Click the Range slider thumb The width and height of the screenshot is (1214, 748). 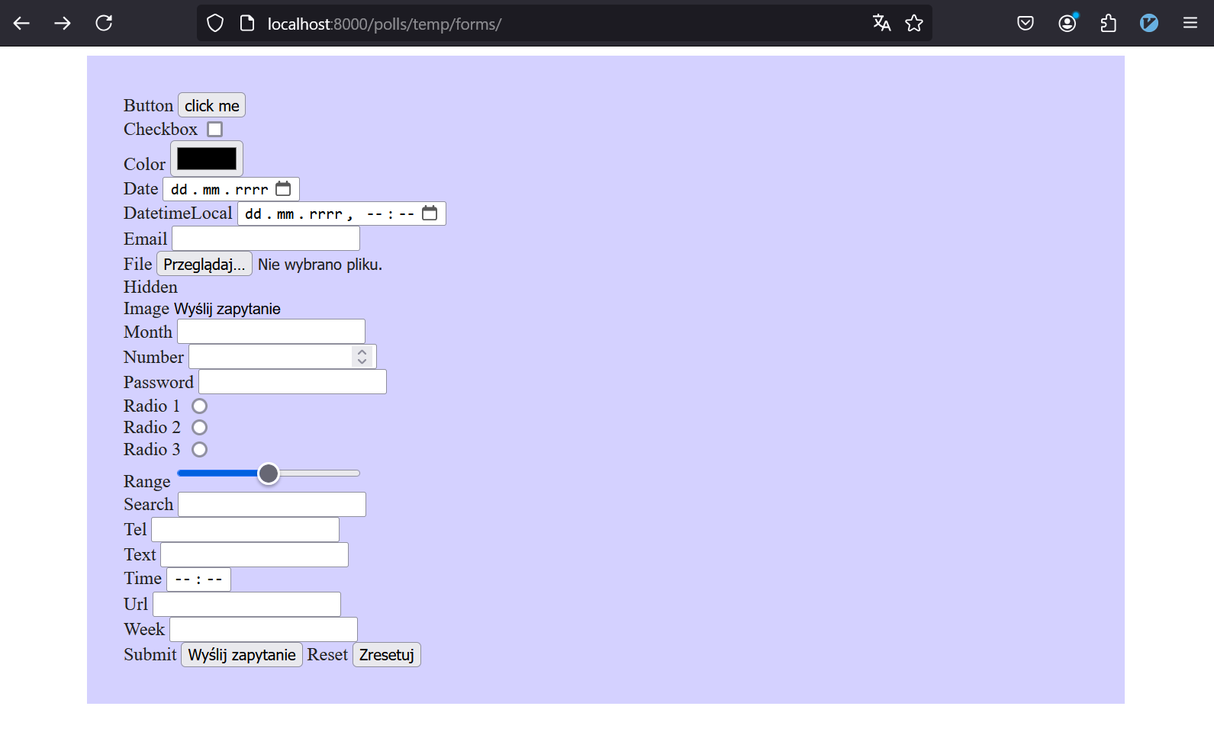click(x=268, y=474)
